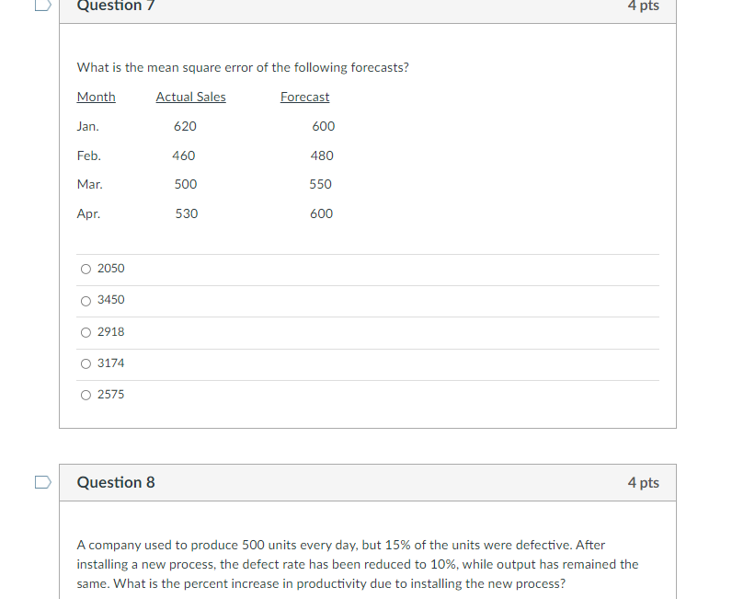The image size is (755, 599).
Task: Click the Actual Sales column header
Action: 190,97
